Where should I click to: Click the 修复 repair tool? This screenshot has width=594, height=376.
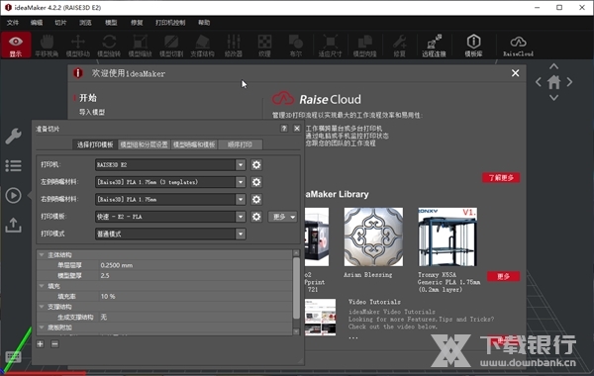[399, 46]
